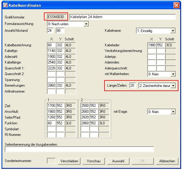Click the Ziel X field 2500 in group 2
This screenshot has width=182, height=170.
click(x=85, y=106)
